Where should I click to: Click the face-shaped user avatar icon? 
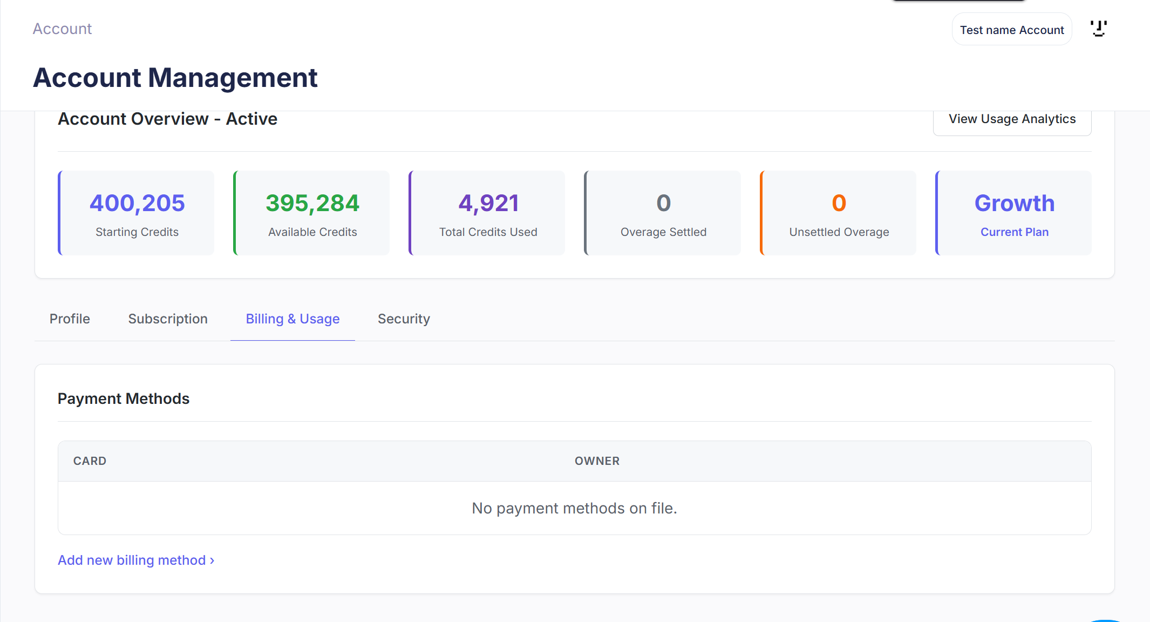click(1098, 29)
